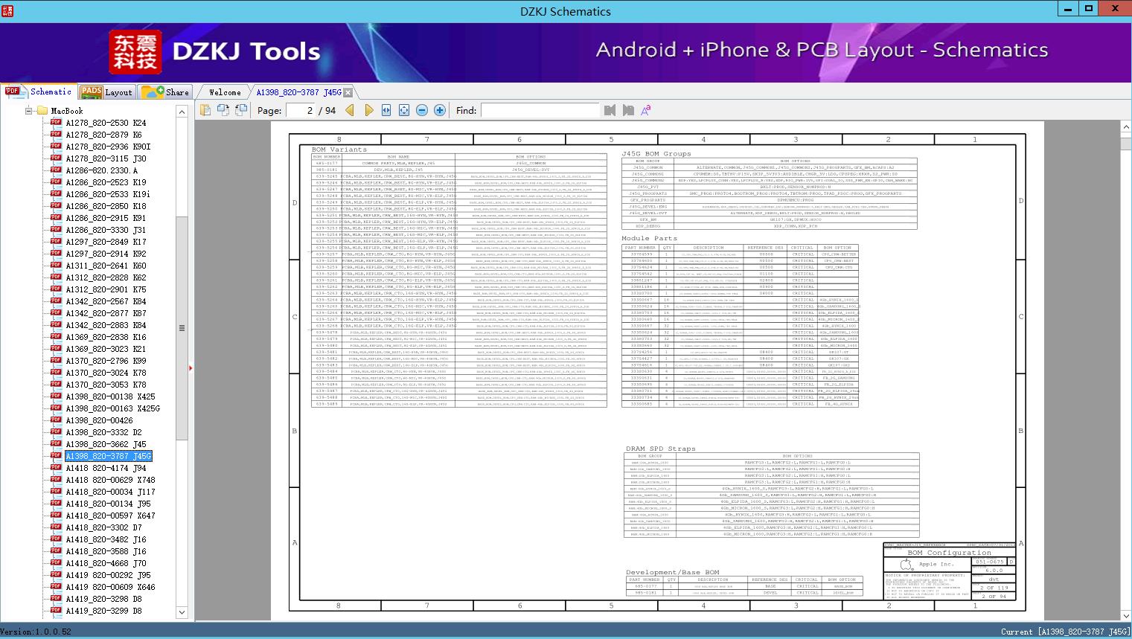The image size is (1132, 639).
Task: Open A1286_820-3330 J31 schematic
Action: (x=106, y=230)
